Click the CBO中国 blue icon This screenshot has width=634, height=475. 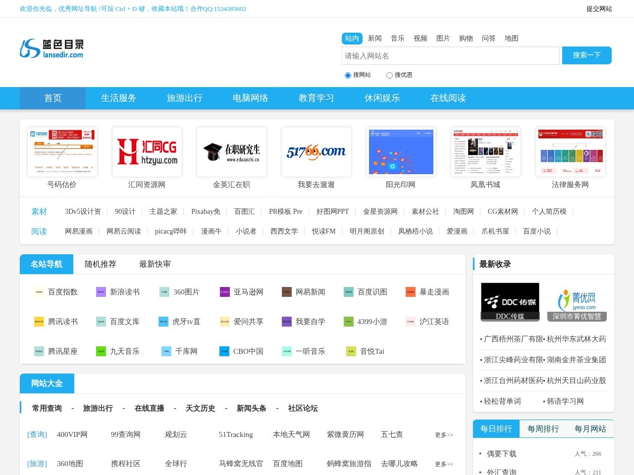[224, 351]
